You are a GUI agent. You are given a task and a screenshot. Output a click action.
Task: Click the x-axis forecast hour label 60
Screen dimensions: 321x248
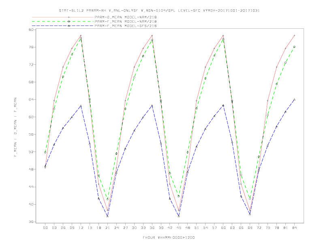coord(223,228)
